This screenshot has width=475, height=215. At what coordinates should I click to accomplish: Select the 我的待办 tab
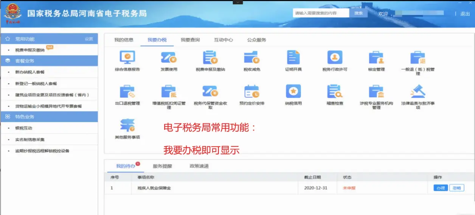[125, 166]
